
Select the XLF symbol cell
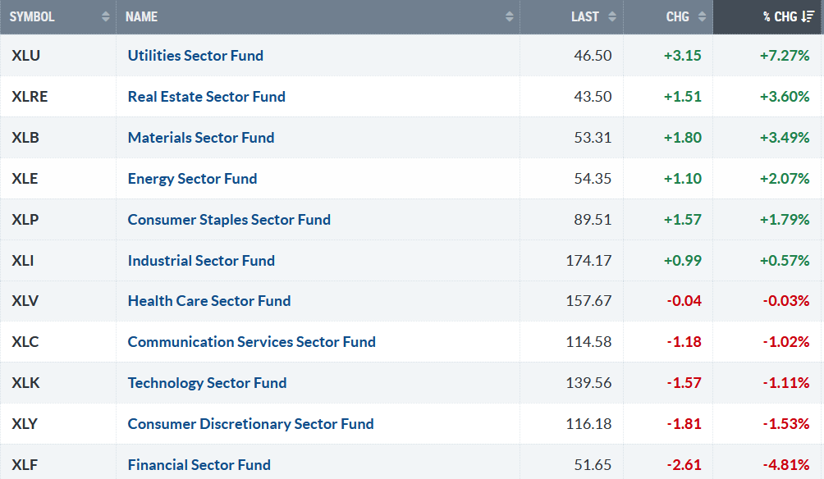pos(23,465)
